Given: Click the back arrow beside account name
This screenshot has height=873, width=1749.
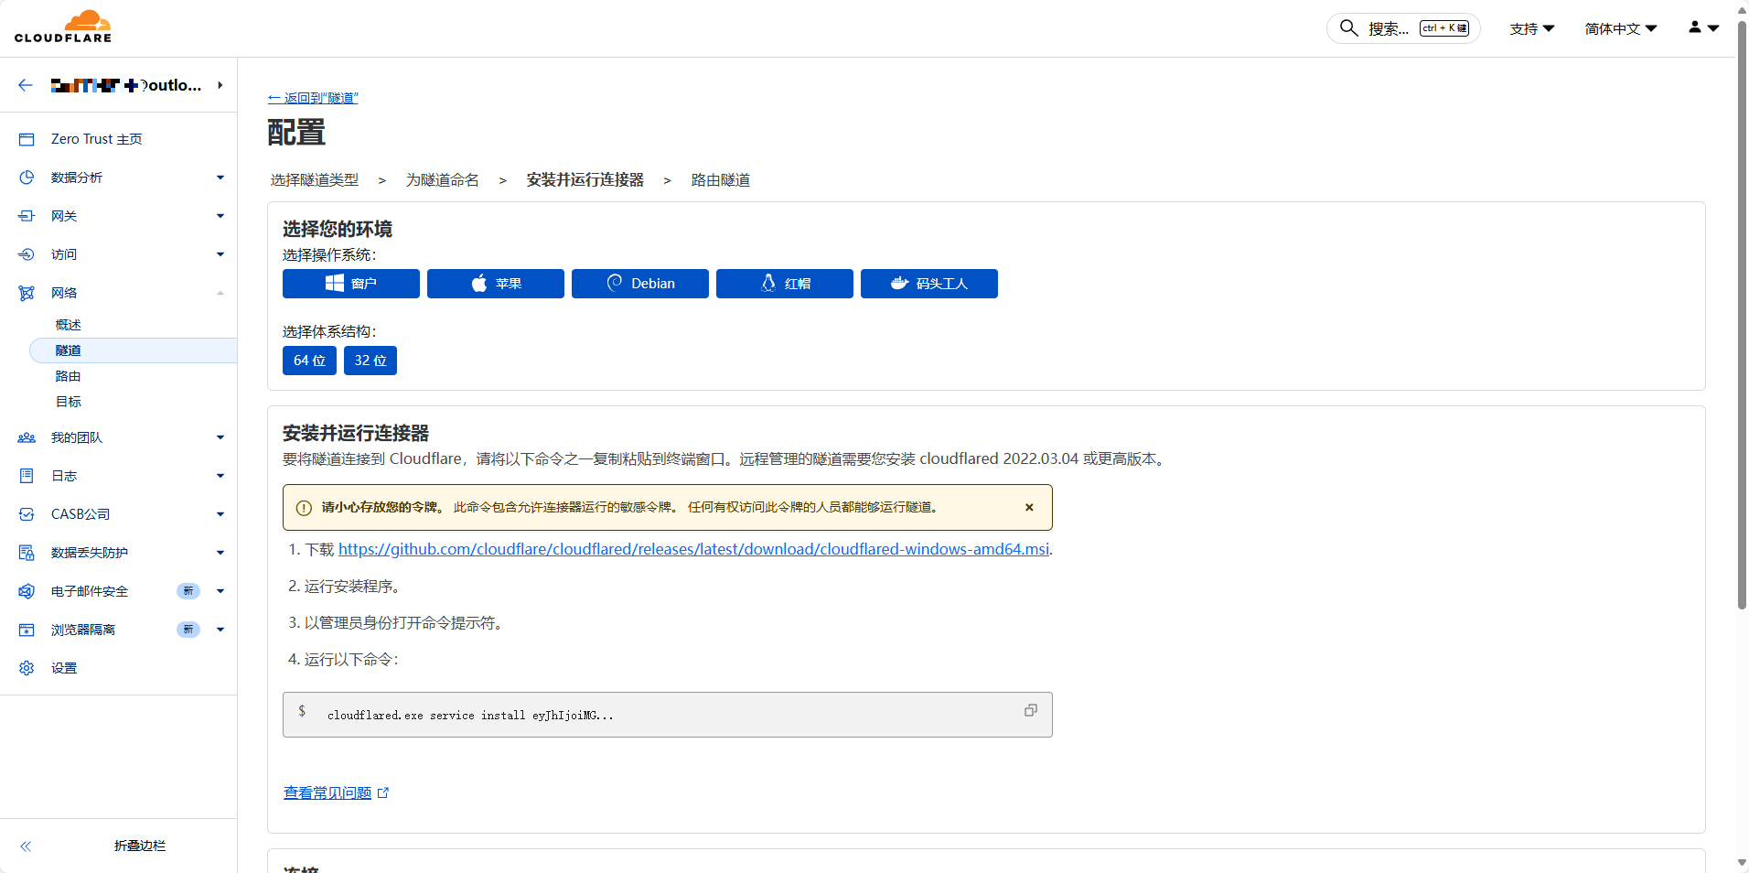Looking at the screenshot, I should pyautogui.click(x=26, y=85).
